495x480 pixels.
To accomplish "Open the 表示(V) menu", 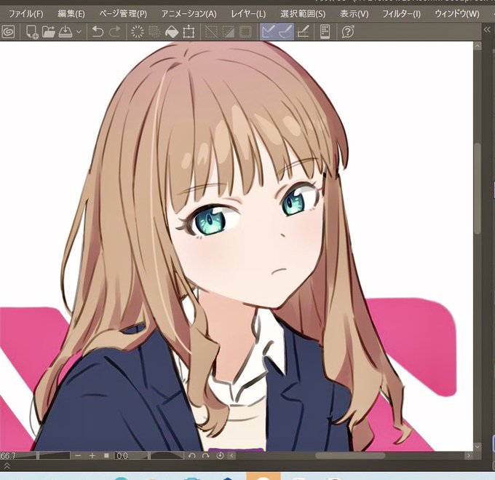I will (355, 14).
